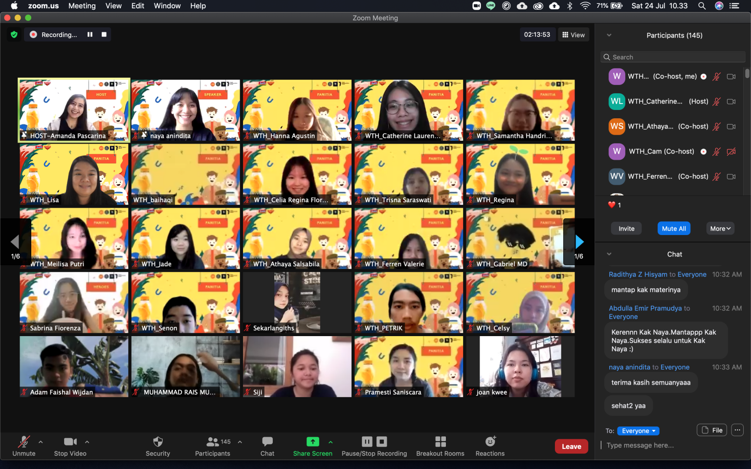Open the Chat panel icon

point(267,442)
